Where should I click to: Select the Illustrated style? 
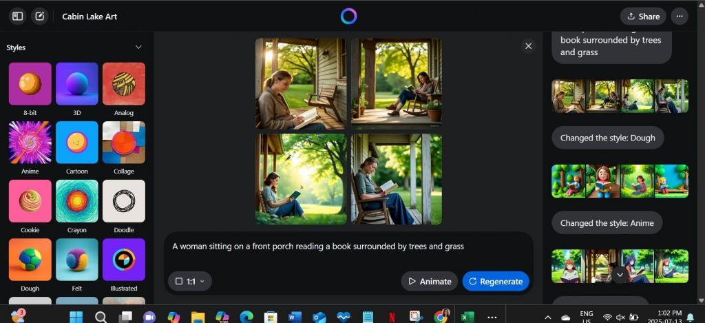coord(123,260)
